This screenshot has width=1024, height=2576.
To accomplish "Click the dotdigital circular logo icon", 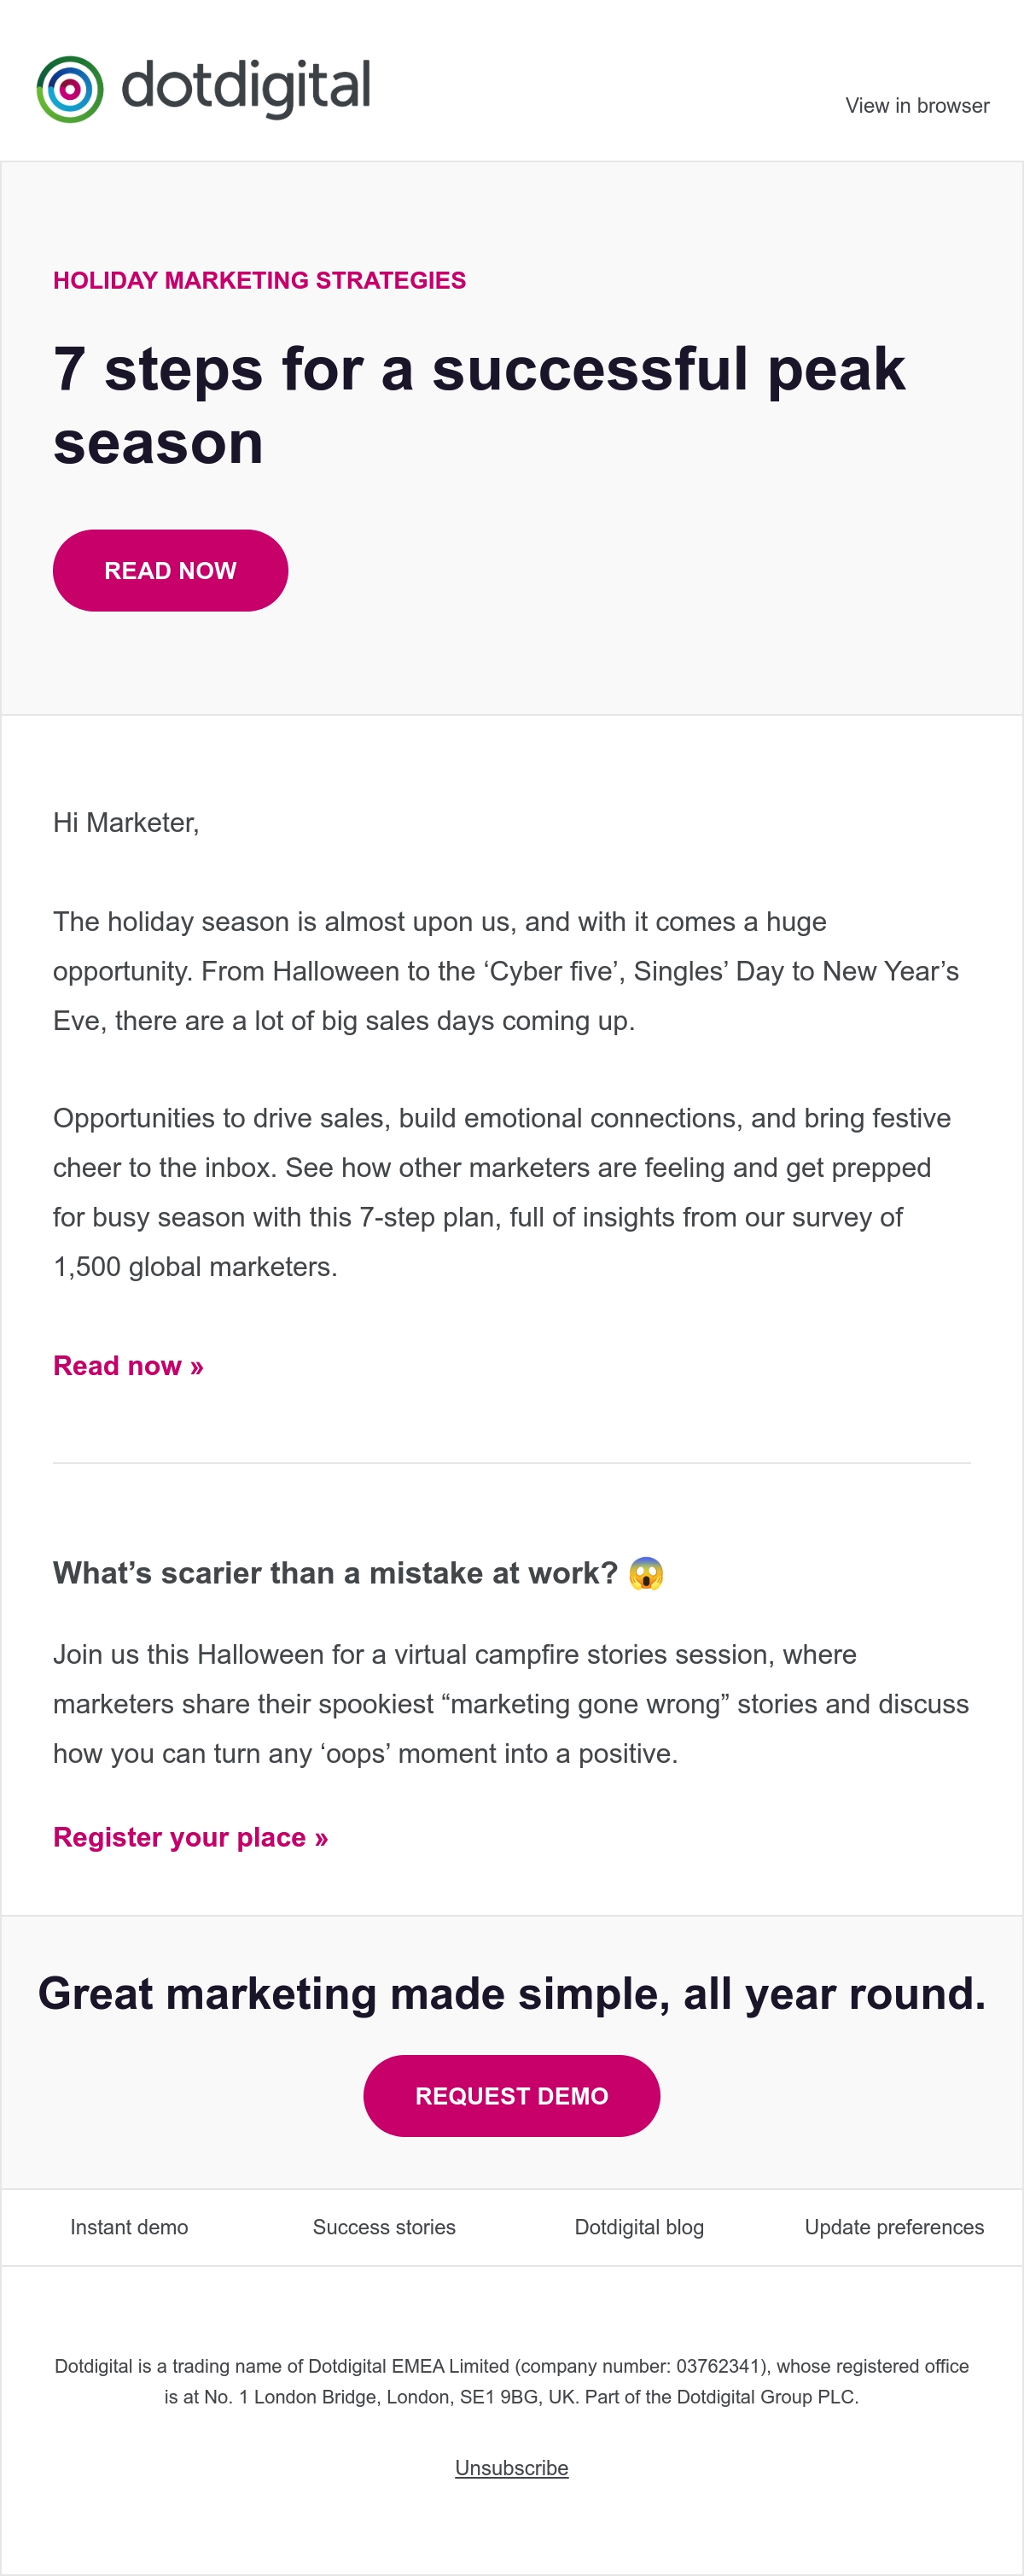I will click(70, 89).
